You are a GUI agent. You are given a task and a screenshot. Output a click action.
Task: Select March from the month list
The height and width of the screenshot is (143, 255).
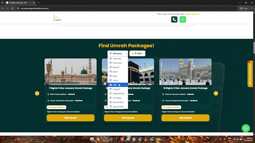(x=118, y=67)
